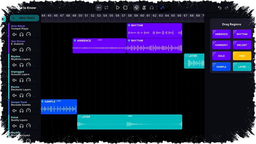Image resolution: width=256 pixels, height=144 pixels.
Task: Enable loop playback in the top toolbar
Action: click(106, 8)
